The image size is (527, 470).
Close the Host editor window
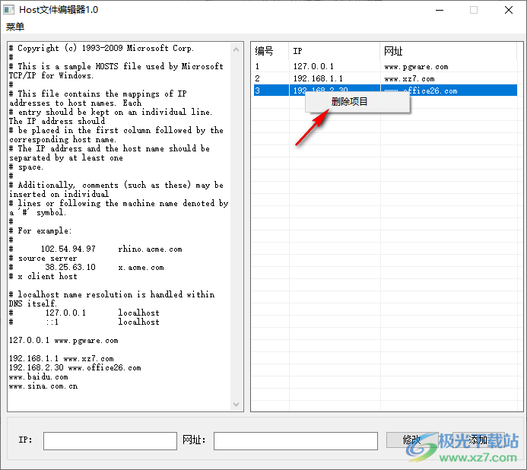point(509,10)
